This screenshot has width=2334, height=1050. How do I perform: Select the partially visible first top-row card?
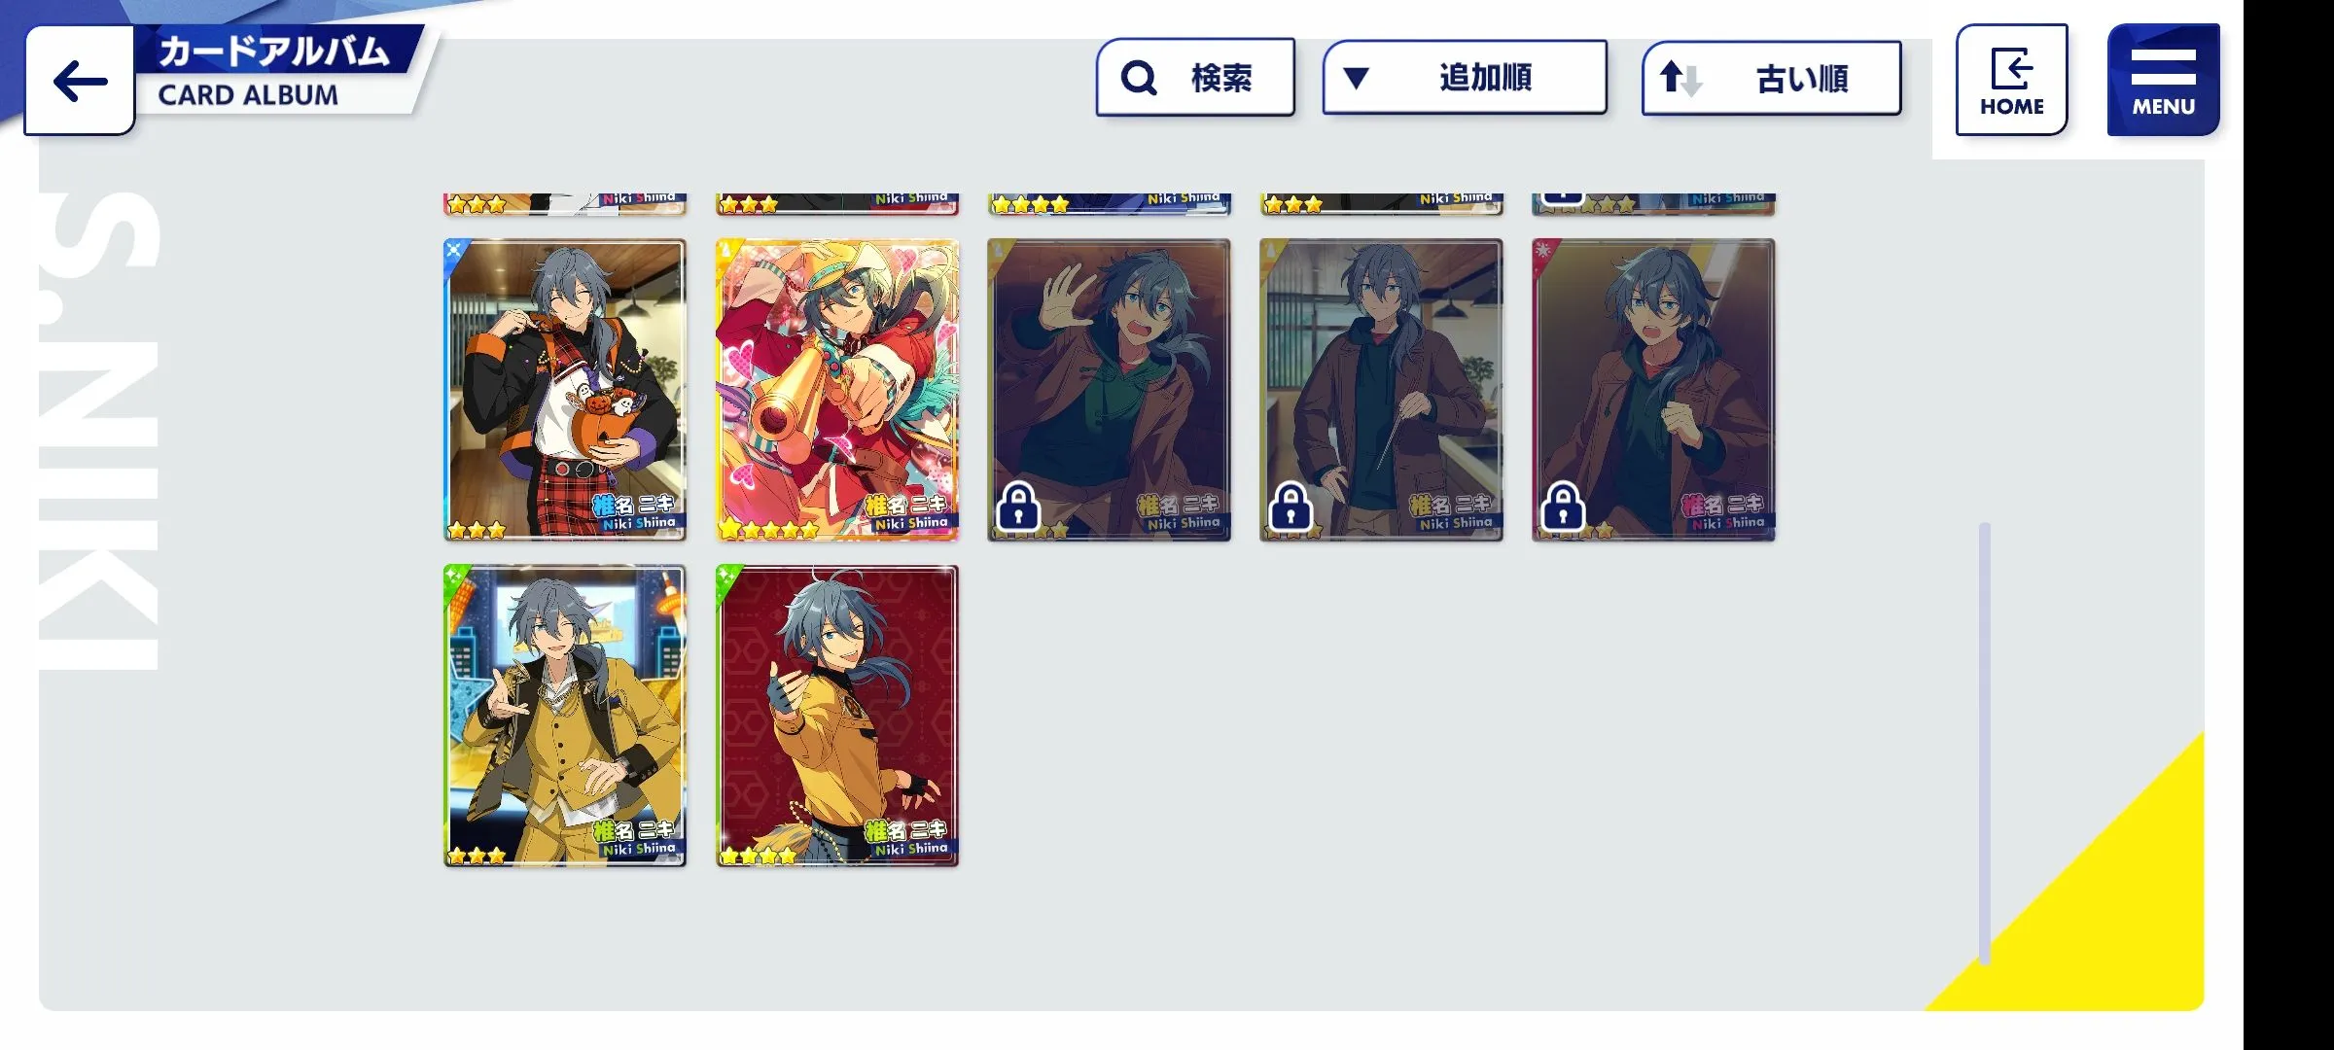(565, 203)
